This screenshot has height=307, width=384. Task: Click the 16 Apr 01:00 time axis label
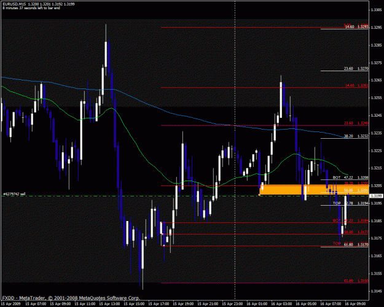[257, 304]
